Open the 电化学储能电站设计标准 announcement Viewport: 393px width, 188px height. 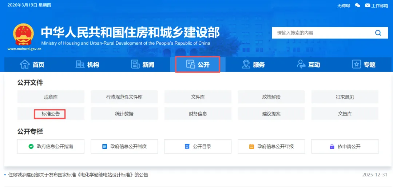tap(78, 175)
